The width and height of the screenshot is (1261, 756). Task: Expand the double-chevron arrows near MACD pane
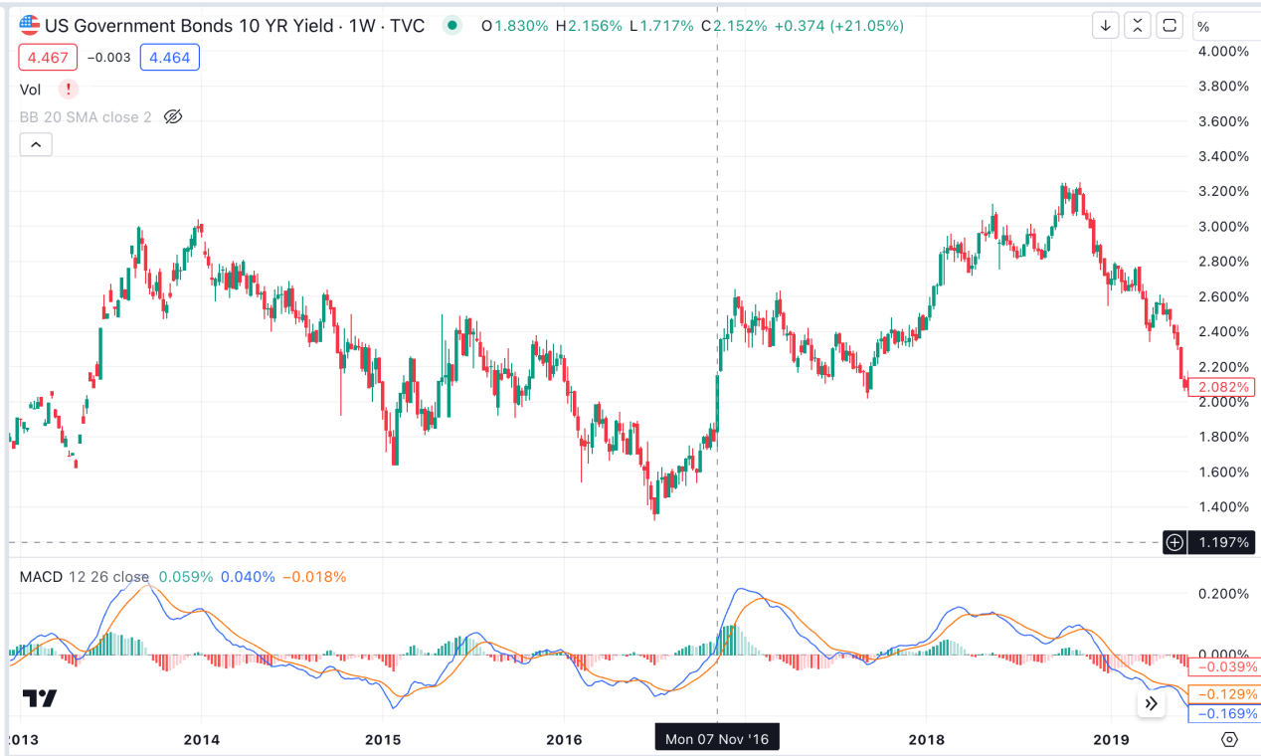(1151, 703)
